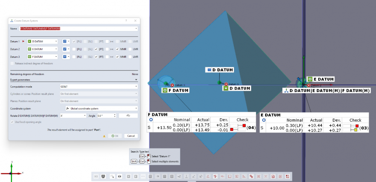Click the blue circle icon in F DATUM table
This screenshot has height=182, width=376.
point(151,119)
